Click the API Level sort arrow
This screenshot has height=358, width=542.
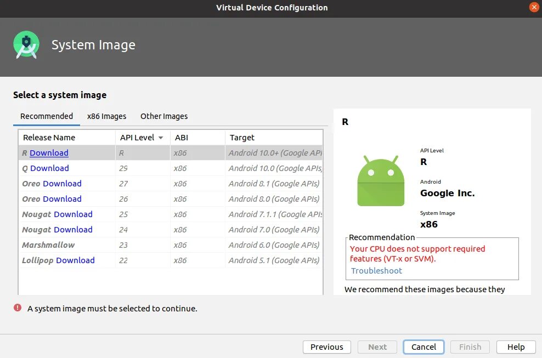(x=161, y=138)
